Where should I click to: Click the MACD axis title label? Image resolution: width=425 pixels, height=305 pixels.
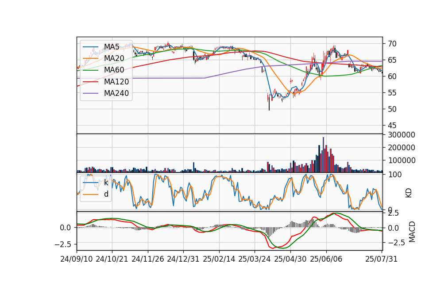click(412, 232)
